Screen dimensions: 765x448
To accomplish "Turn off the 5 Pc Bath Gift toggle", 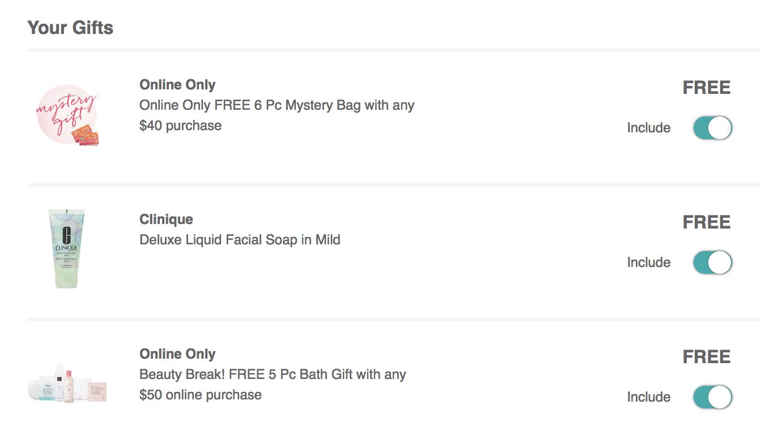I will 712,397.
